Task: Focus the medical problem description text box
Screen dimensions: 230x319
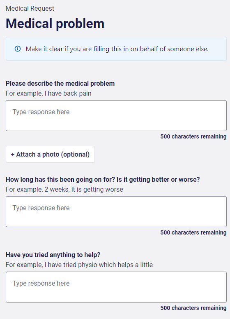Action: [116, 115]
